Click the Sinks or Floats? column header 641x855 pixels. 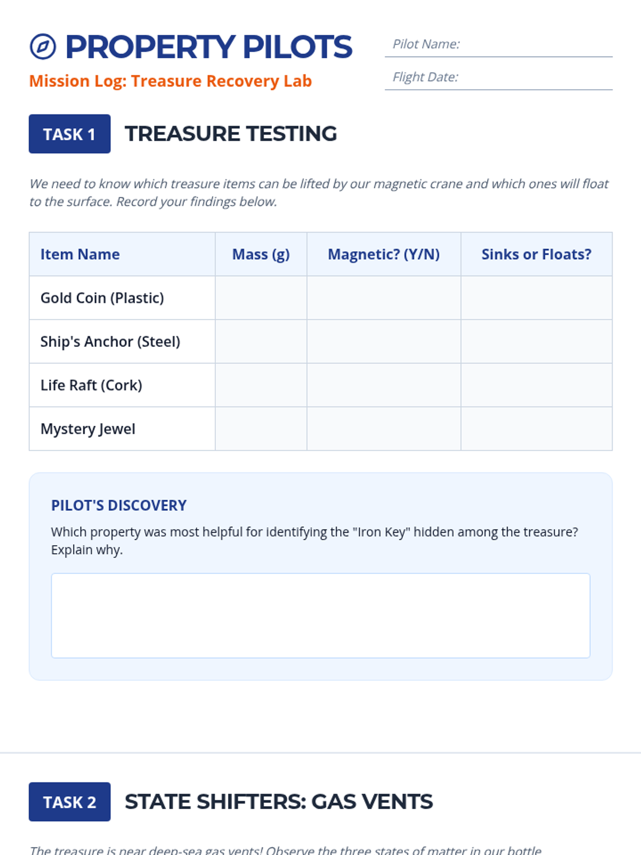(x=536, y=254)
